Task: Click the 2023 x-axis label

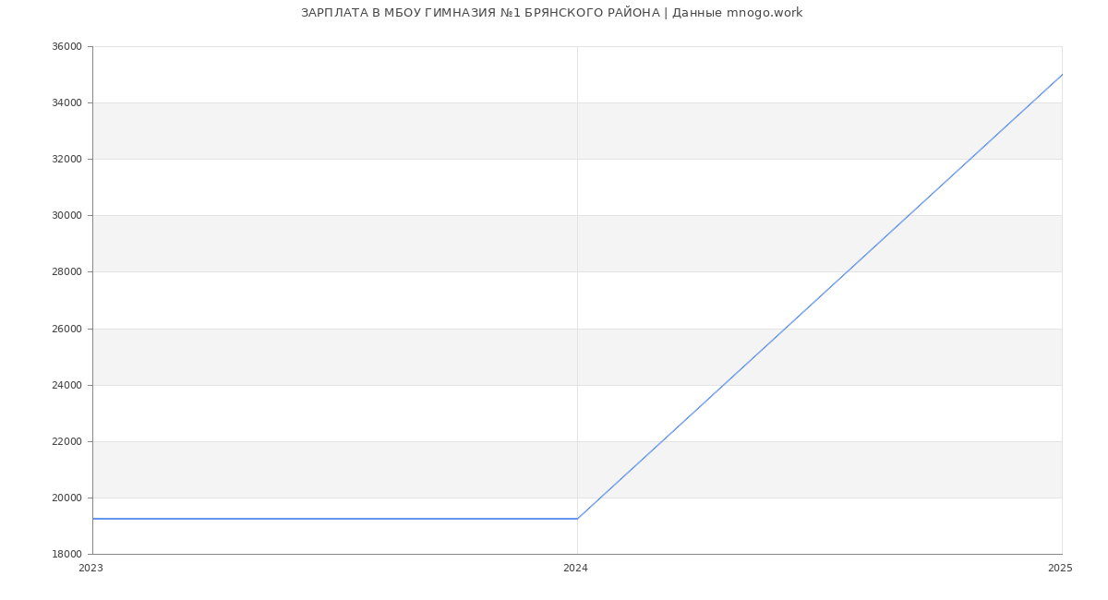Action: [x=90, y=569]
